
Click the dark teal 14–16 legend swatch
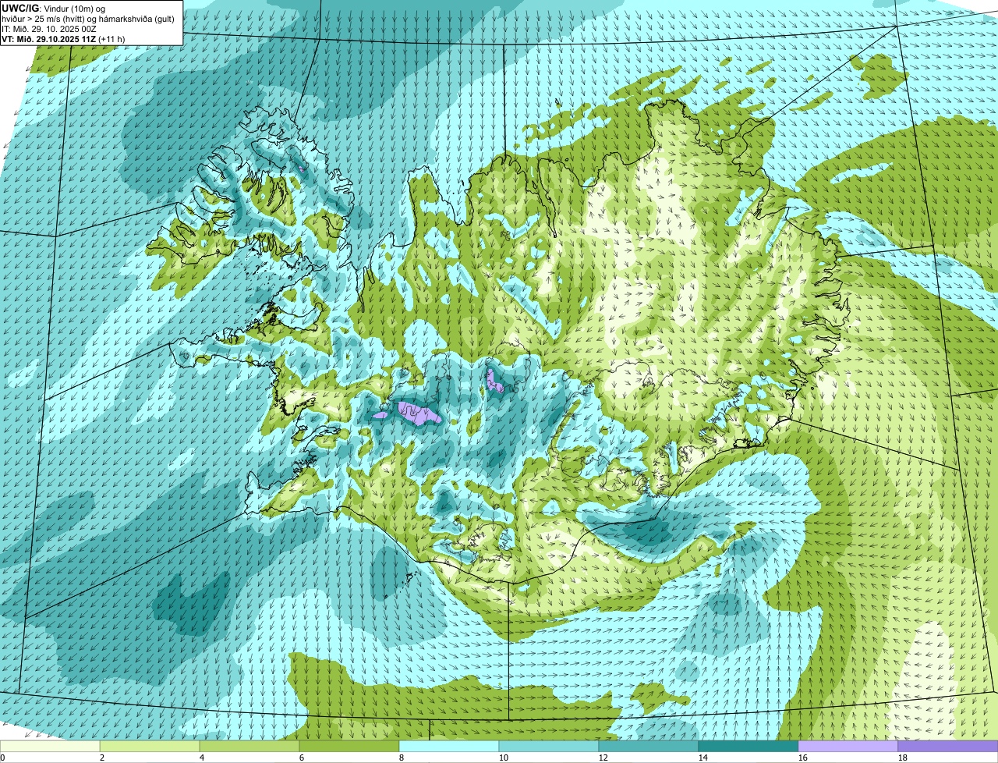coord(748,747)
